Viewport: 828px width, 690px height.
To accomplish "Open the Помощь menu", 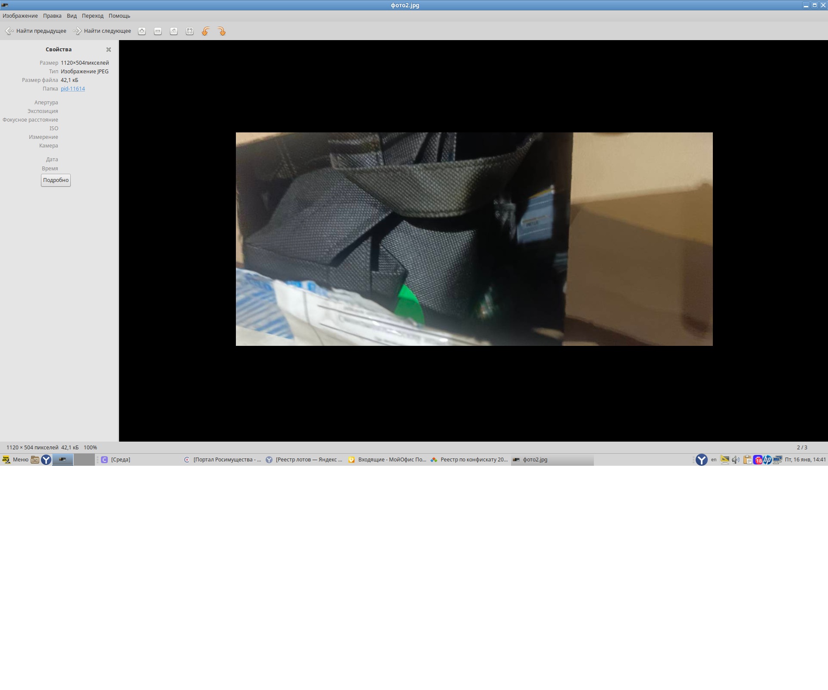I will click(x=119, y=16).
